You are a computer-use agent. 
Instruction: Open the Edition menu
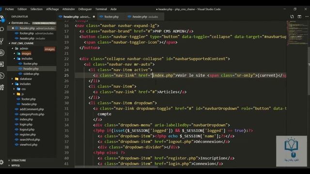tap(22, 9)
